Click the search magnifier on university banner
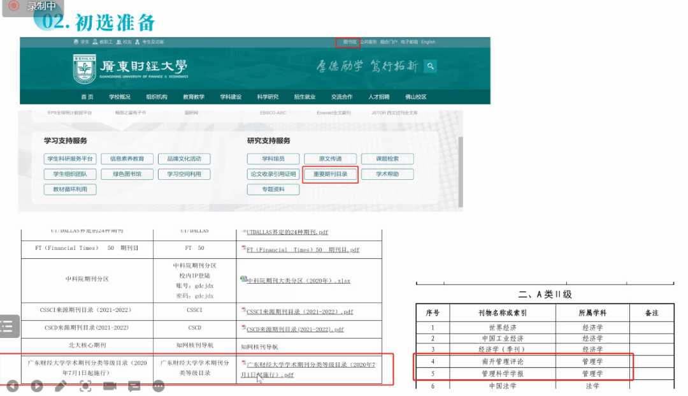The image size is (688, 396). click(x=431, y=66)
